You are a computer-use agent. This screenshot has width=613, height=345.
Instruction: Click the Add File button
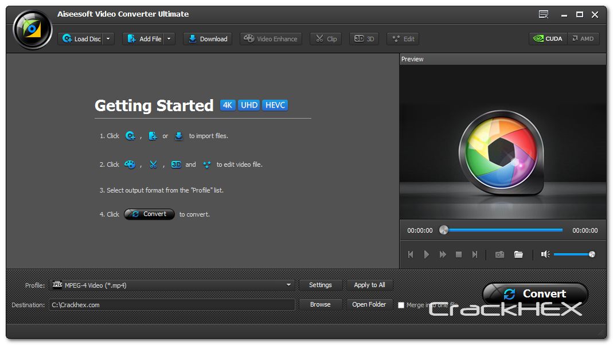(x=143, y=39)
